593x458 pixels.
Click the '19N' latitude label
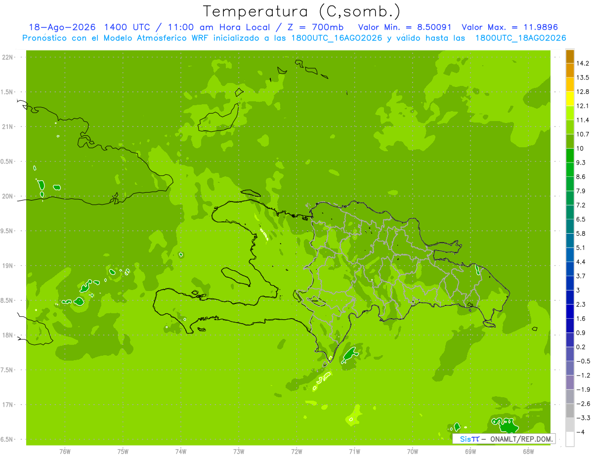(x=8, y=266)
